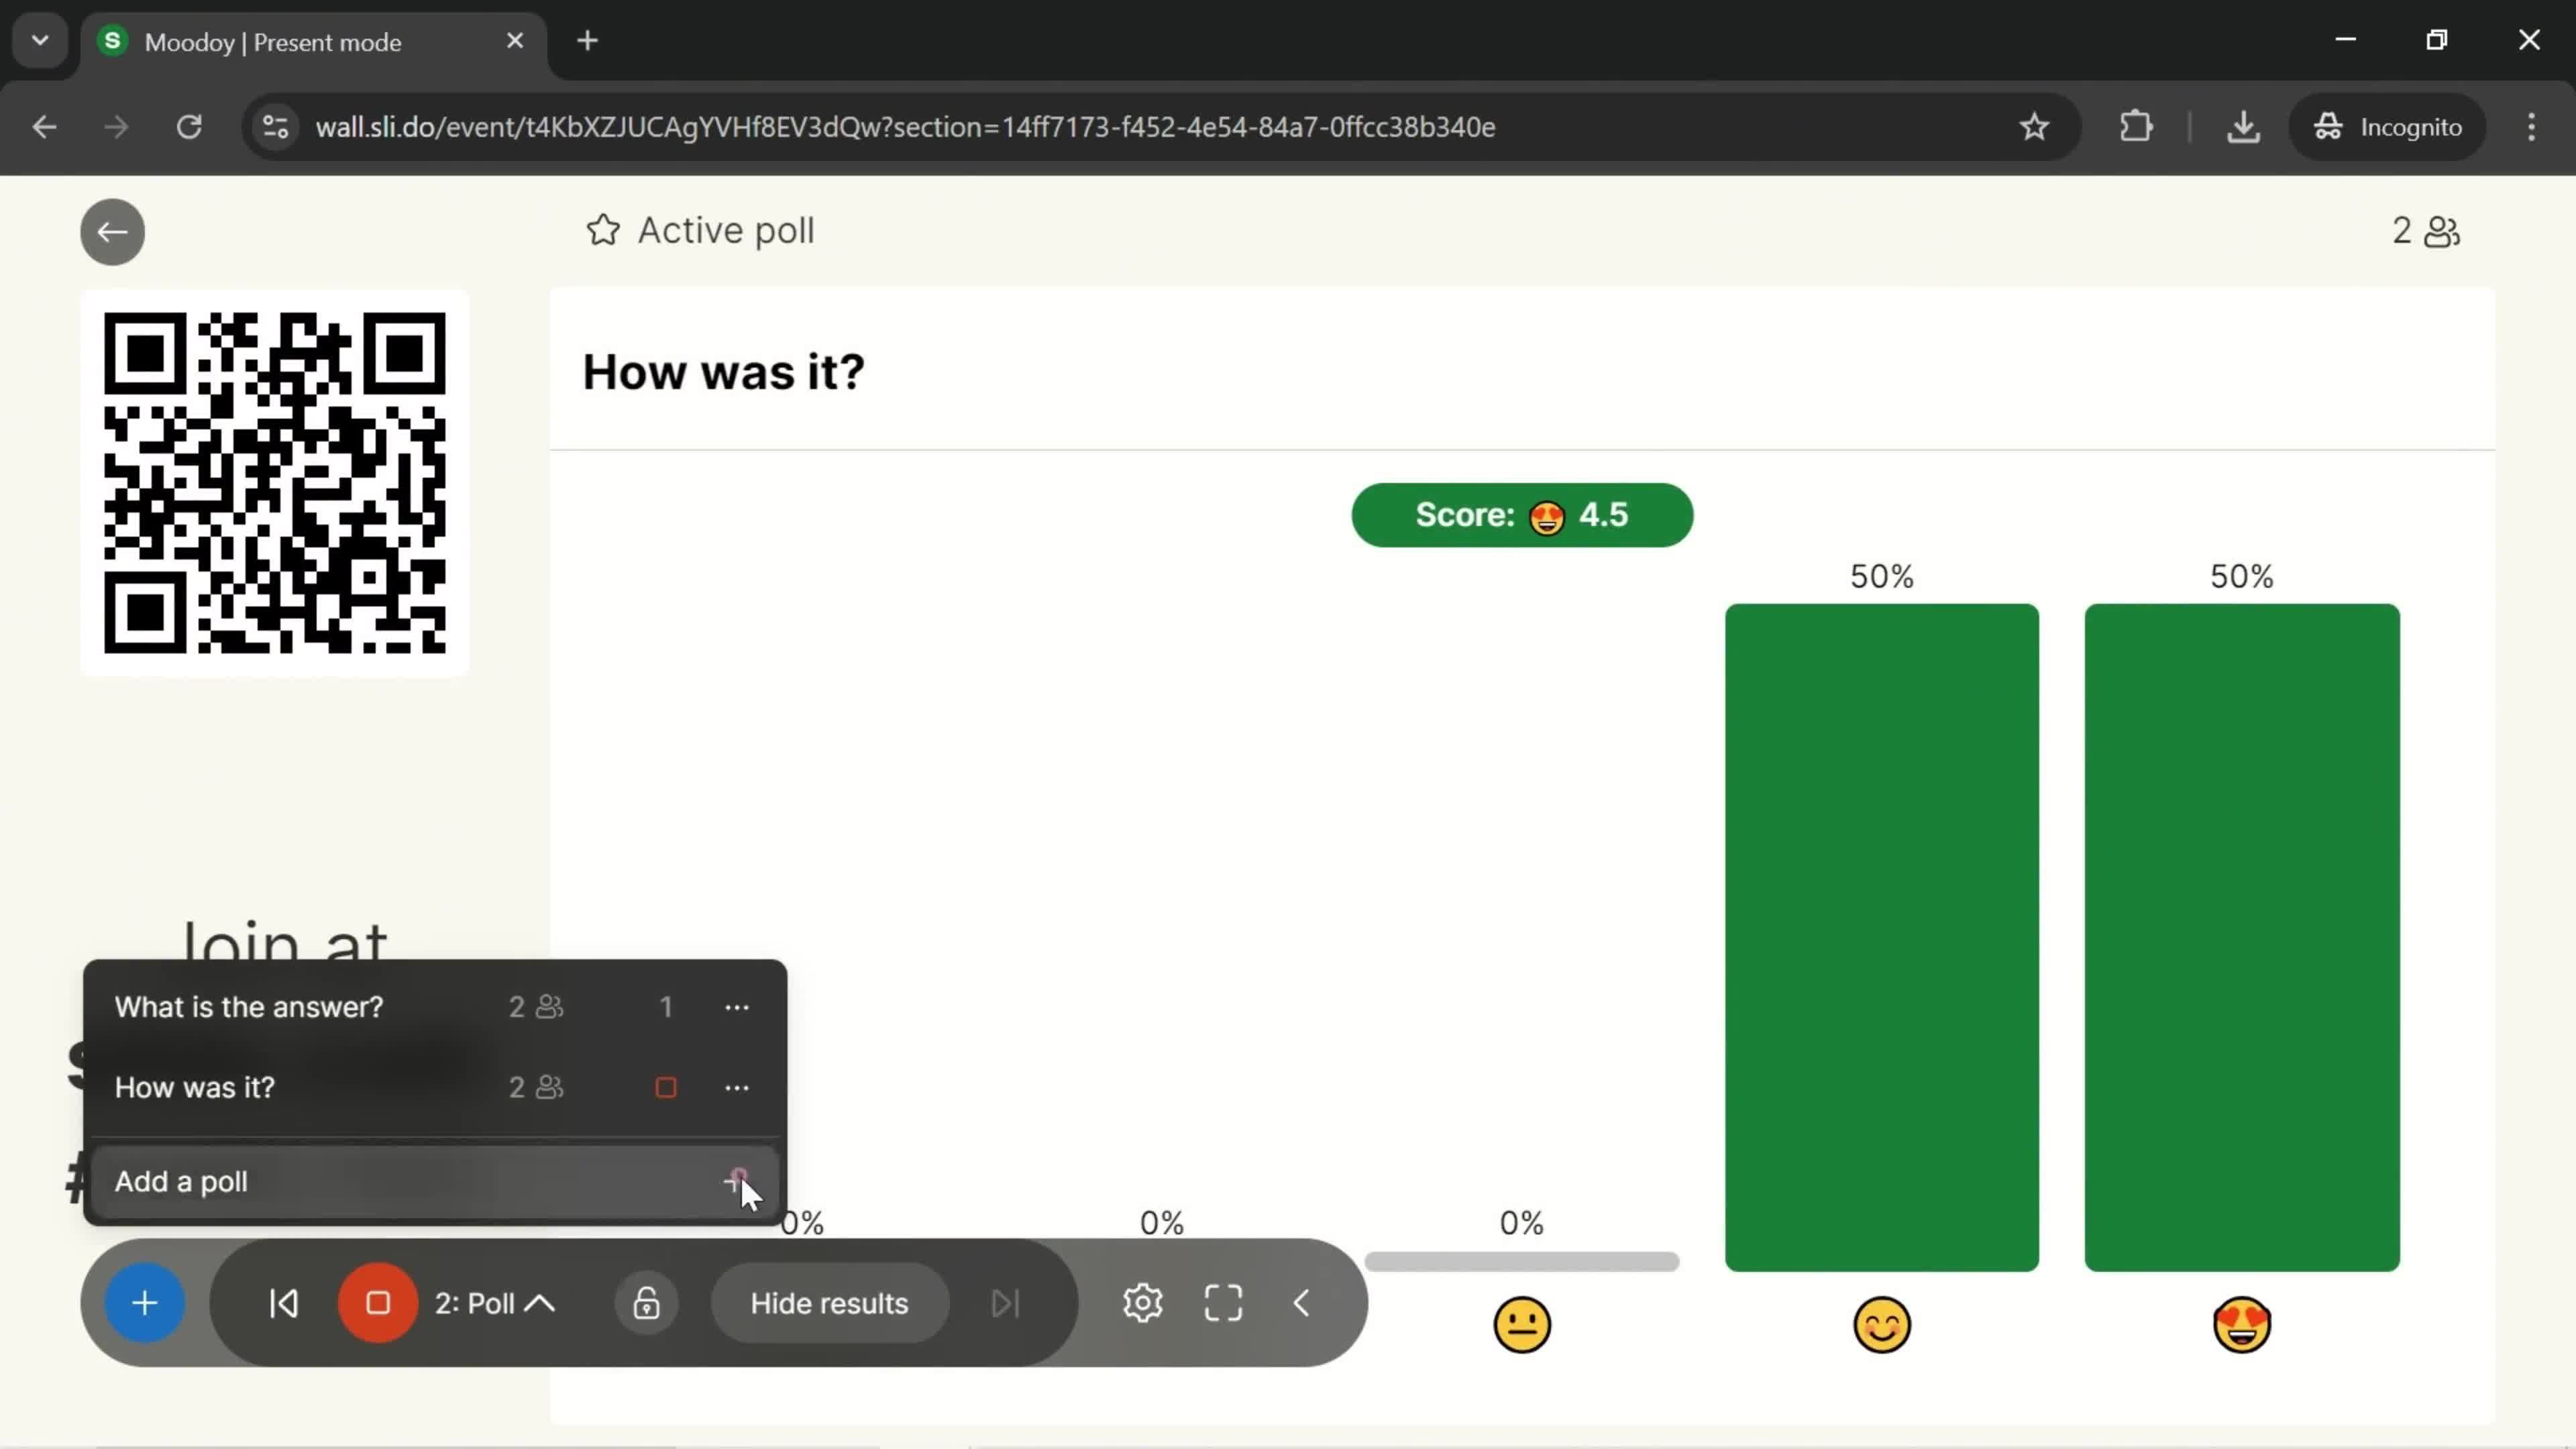Click the back navigation arrow icon

coord(111,231)
